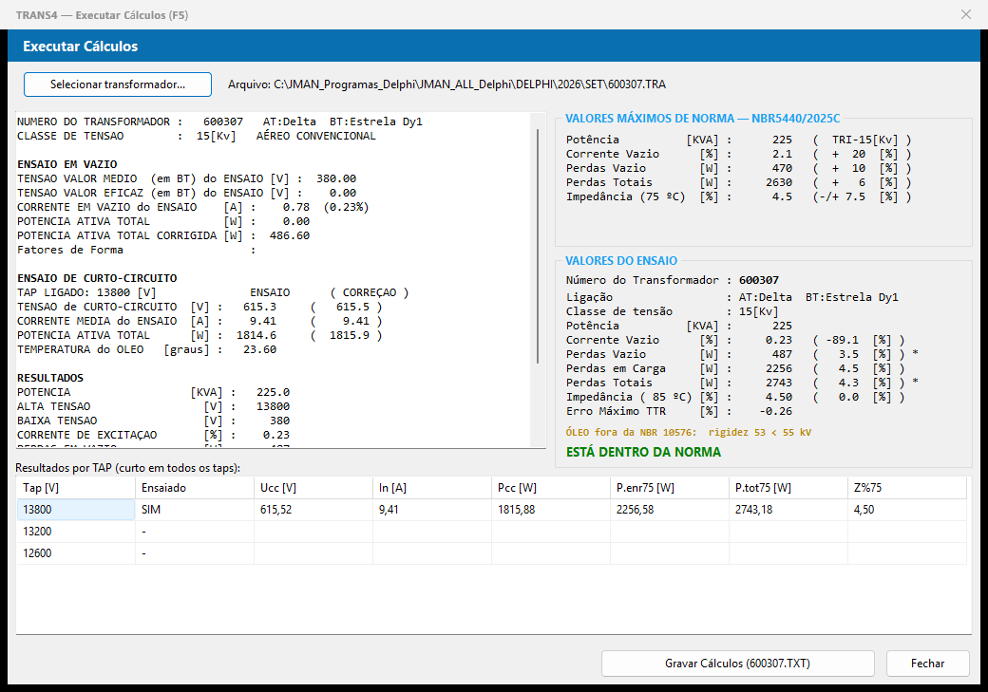Click the P.tot75 [W] column header
988x692 pixels.
[x=788, y=488]
